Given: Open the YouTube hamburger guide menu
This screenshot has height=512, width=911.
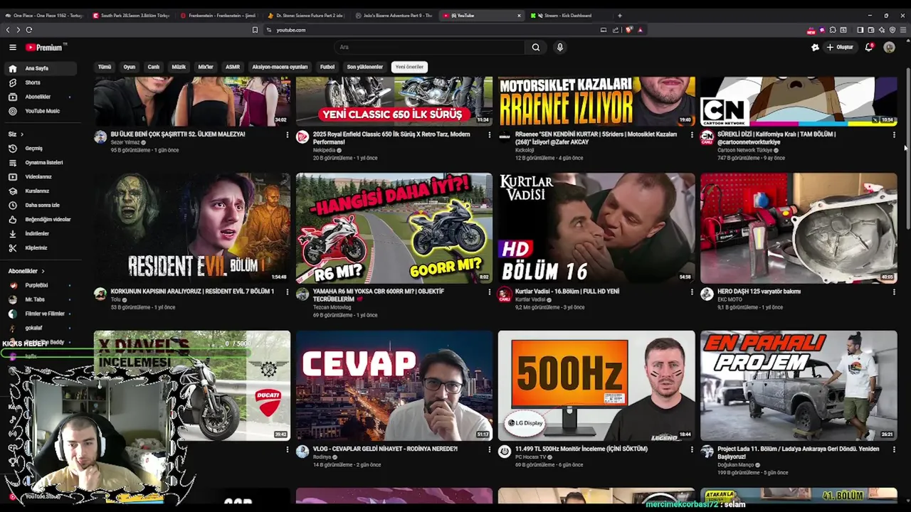Looking at the screenshot, I should pyautogui.click(x=12, y=47).
